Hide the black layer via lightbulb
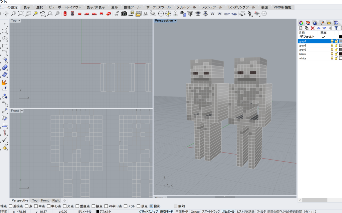Viewport: 342px width, 213px height. [332, 54]
